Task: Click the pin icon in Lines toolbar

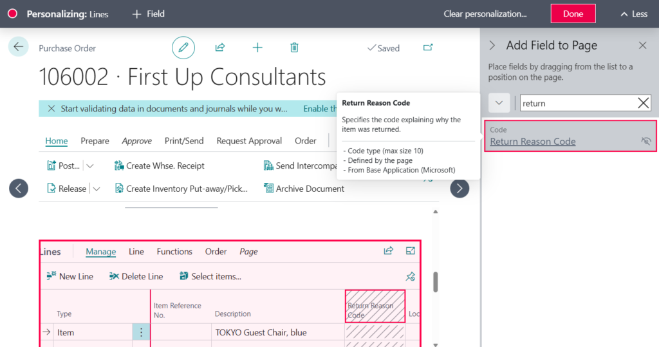Action: pyautogui.click(x=411, y=276)
